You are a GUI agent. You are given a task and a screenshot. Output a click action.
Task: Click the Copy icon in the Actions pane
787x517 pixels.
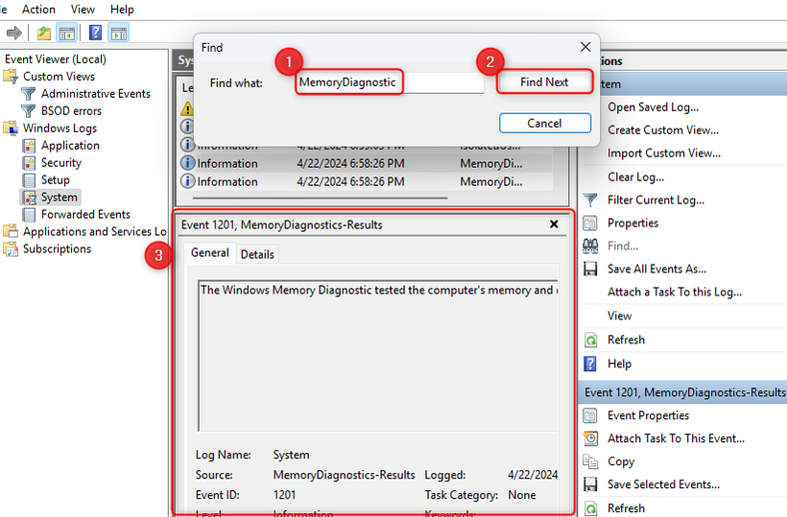(x=590, y=461)
